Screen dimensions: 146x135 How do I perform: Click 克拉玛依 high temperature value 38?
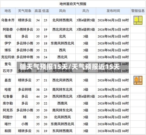pos(38,57)
